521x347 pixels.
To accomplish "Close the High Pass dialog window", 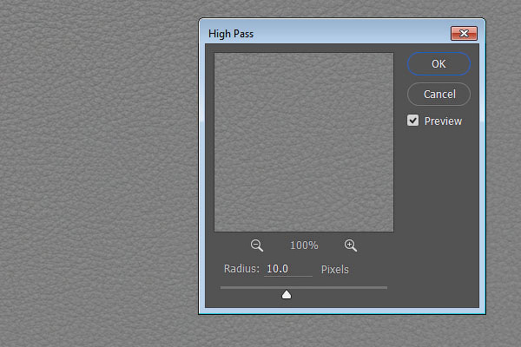I will [x=464, y=34].
